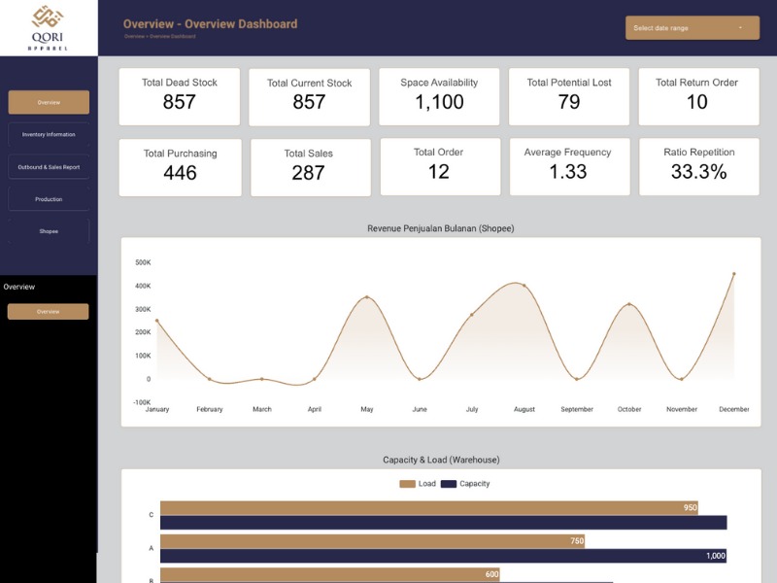Viewport: 777px width, 583px height.
Task: Navigate to the Shopee page
Action: click(x=49, y=231)
